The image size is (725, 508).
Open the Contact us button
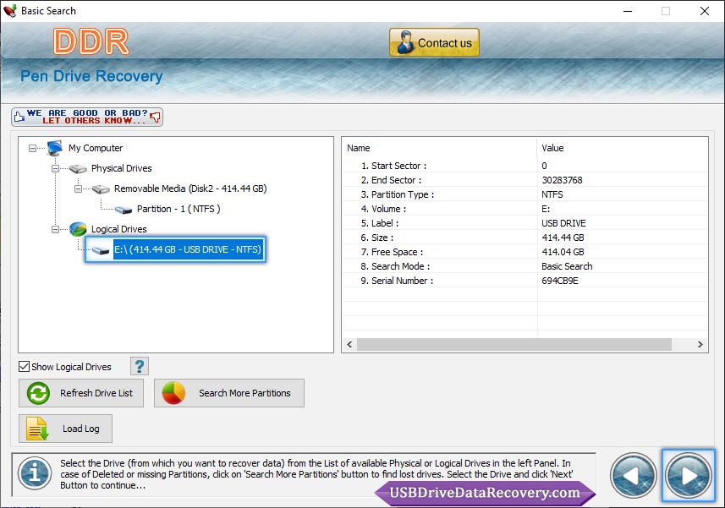point(434,42)
